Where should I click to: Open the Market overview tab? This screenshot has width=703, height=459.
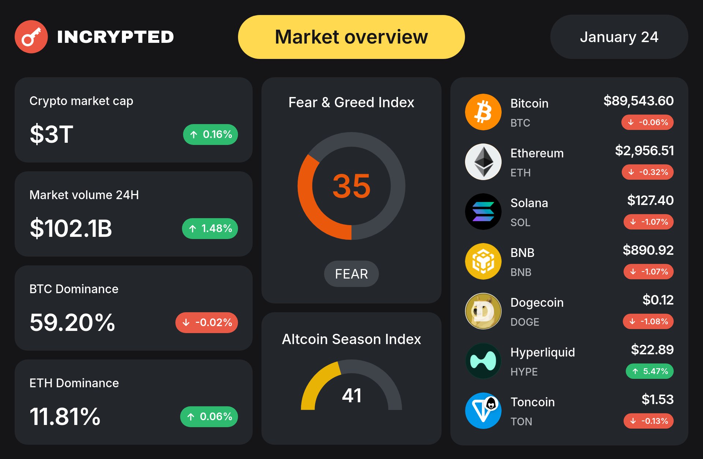click(x=351, y=37)
